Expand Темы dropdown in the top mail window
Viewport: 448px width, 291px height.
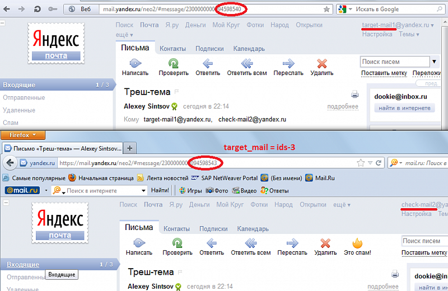(x=409, y=34)
